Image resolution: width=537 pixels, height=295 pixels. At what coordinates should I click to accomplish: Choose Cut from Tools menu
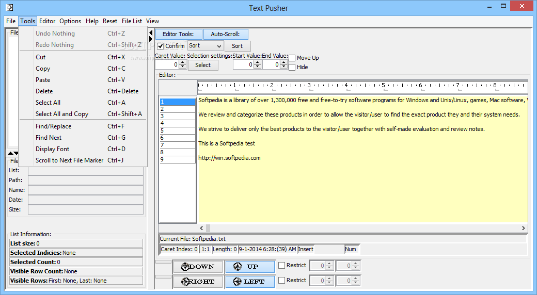click(x=83, y=57)
